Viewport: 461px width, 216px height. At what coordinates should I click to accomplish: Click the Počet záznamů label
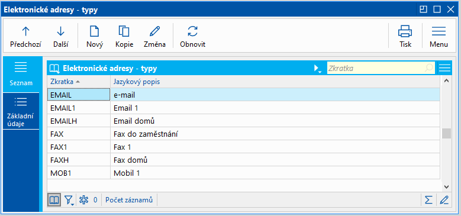click(129, 200)
